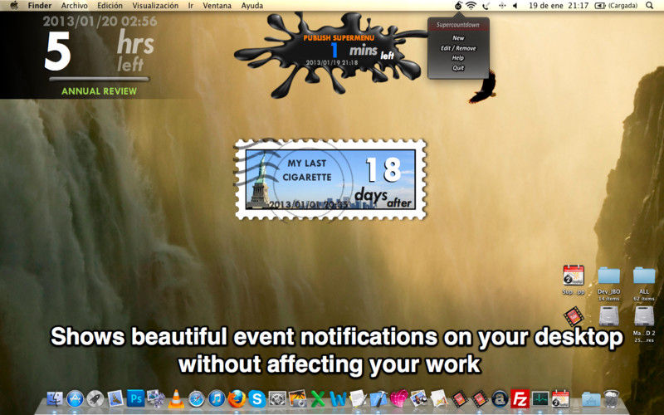Choose Help in Supercountdown popup
Viewport: 664px width, 415px height.
click(x=458, y=58)
